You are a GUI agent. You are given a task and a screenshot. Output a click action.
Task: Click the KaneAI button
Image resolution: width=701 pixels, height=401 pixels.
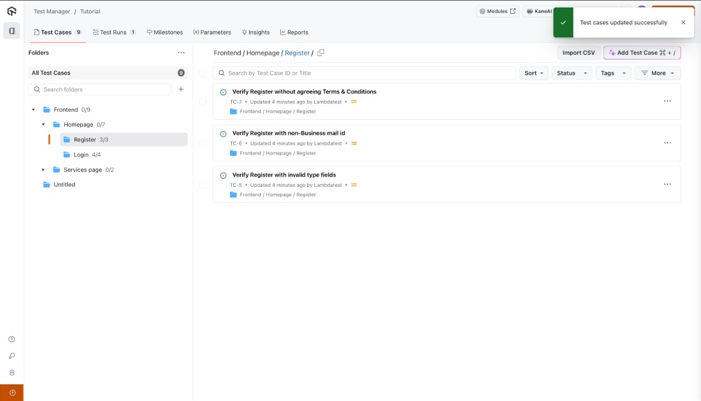point(538,11)
